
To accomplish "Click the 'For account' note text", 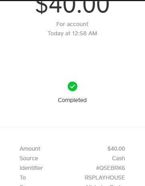I will point(72,24).
